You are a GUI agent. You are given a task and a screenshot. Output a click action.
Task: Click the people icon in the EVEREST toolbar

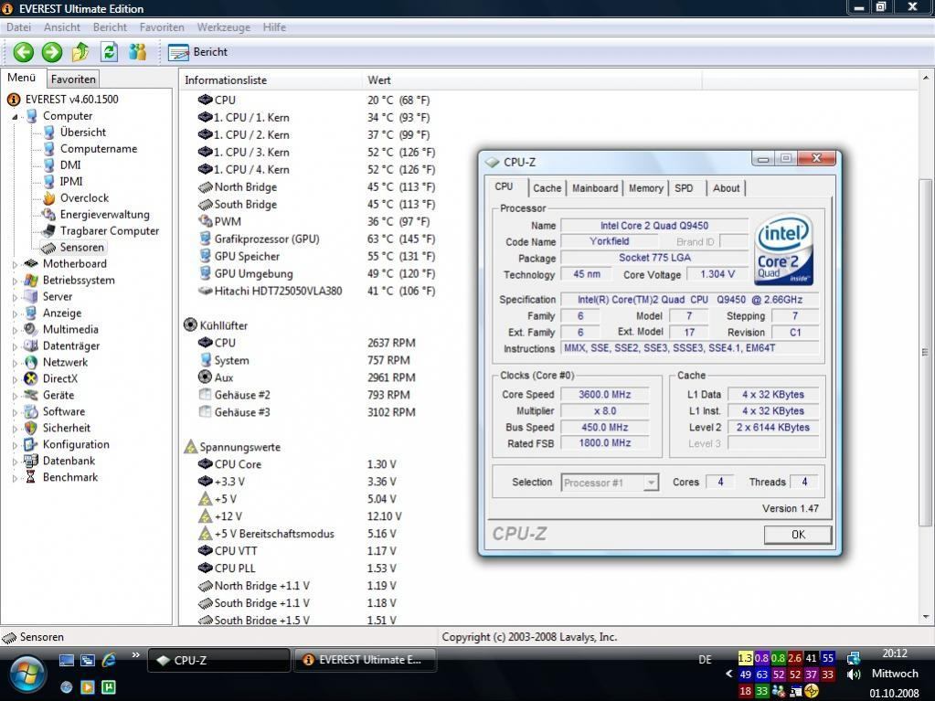point(138,52)
